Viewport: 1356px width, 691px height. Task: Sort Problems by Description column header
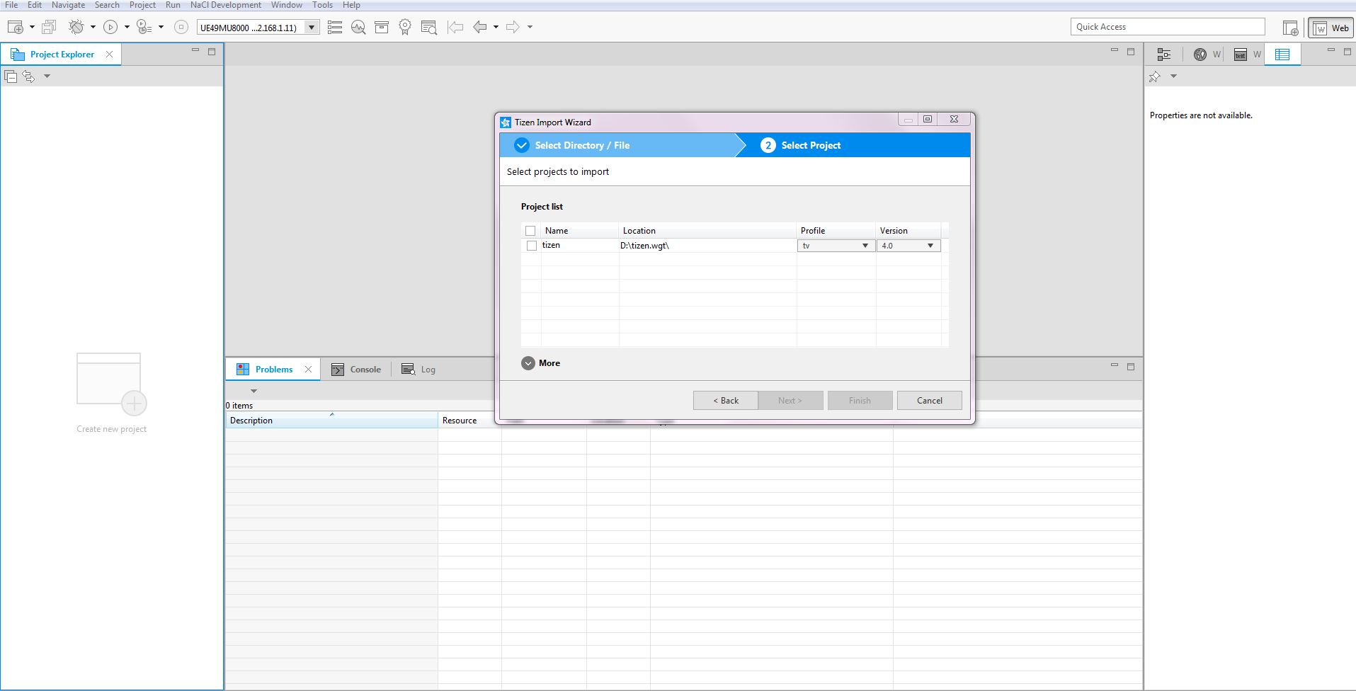tap(331, 421)
